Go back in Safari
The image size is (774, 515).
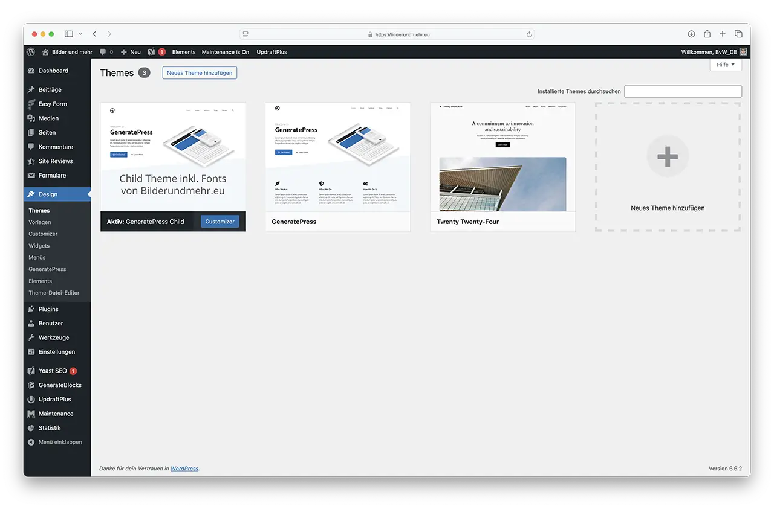point(94,34)
